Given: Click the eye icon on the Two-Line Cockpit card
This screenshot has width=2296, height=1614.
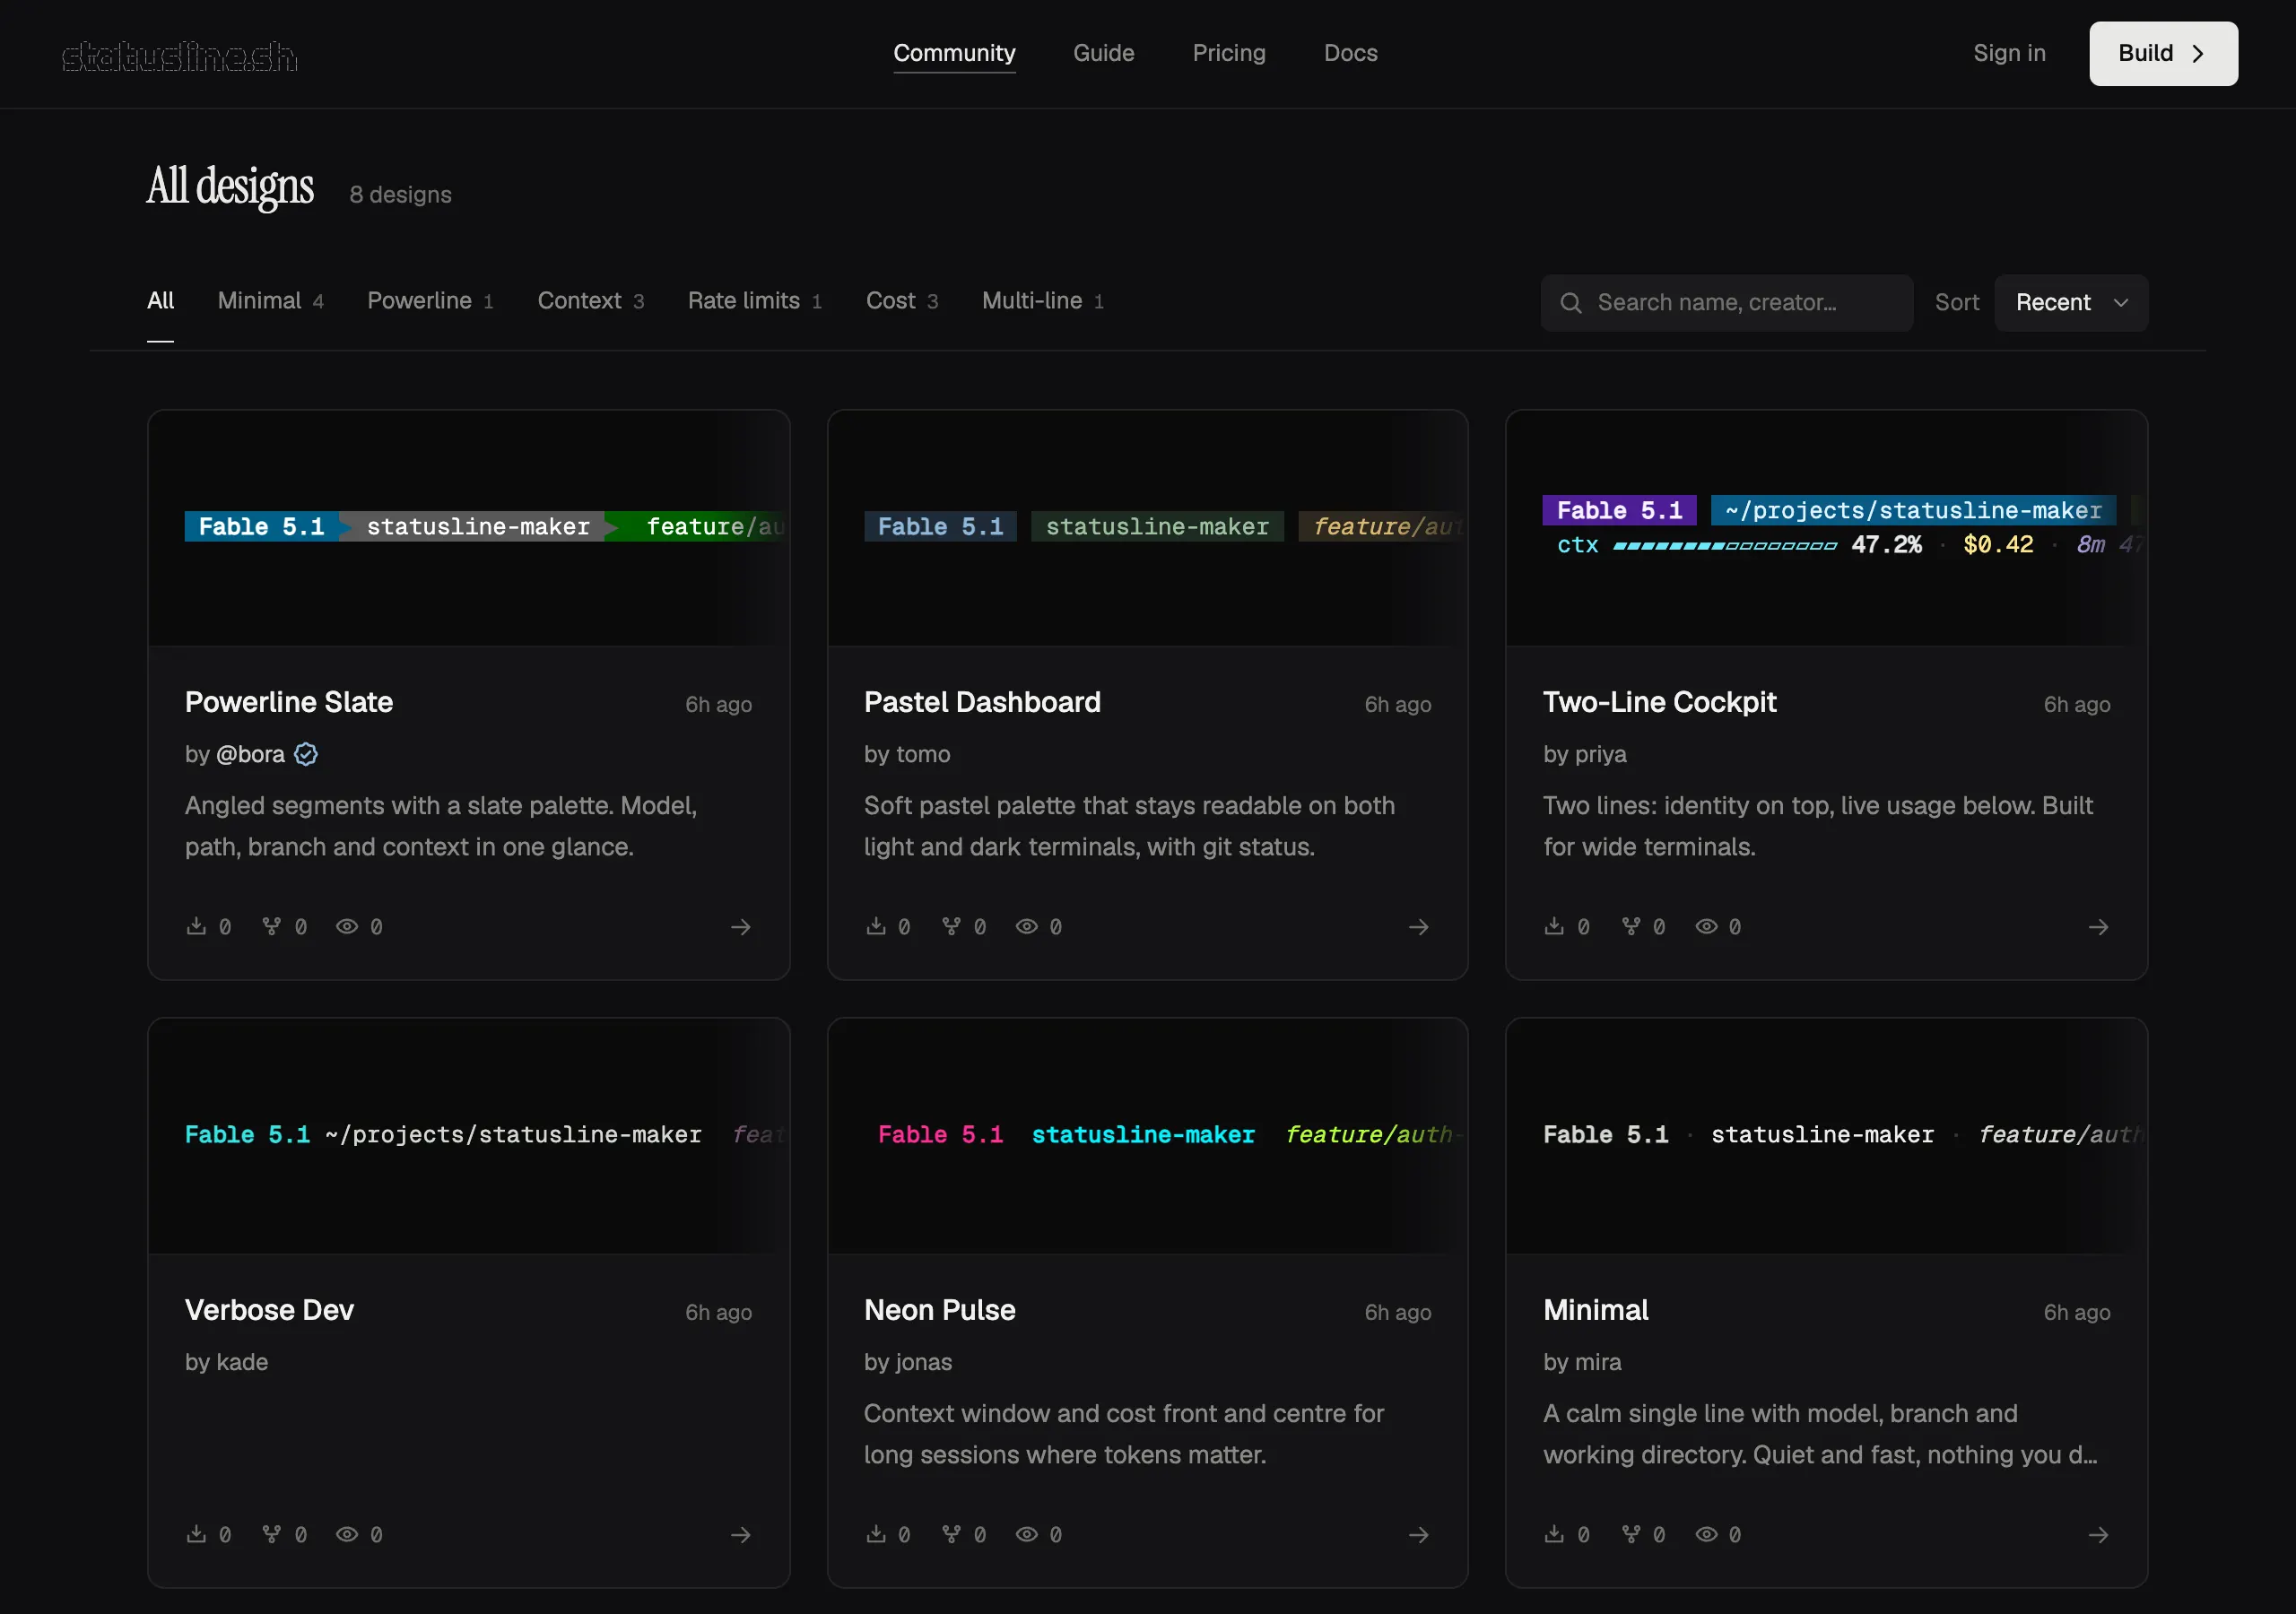Looking at the screenshot, I should (x=1706, y=926).
